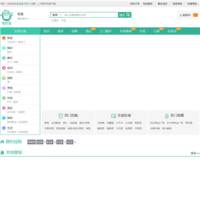Click the green 酒类 category icon
This screenshot has height=200, width=200.
pos(4,78)
